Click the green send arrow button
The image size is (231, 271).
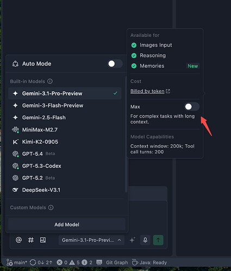tap(158, 240)
